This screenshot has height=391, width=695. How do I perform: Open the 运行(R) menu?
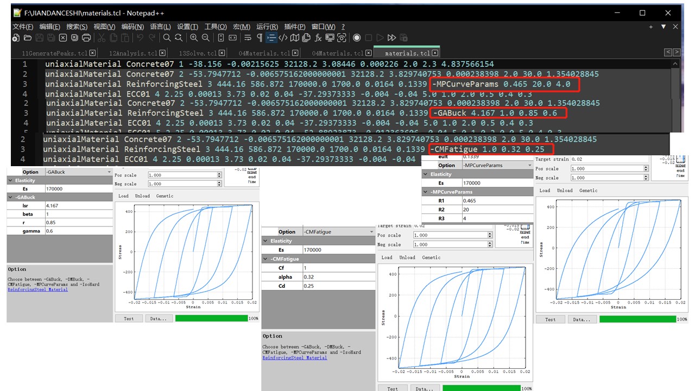click(x=268, y=27)
